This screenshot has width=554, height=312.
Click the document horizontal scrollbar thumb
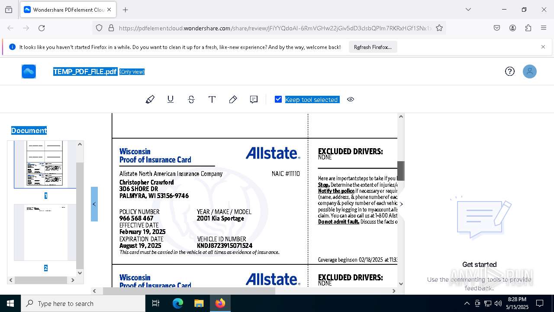coord(189,291)
